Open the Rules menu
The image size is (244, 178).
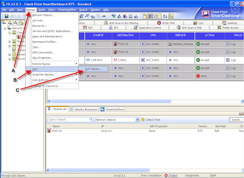(x=42, y=10)
